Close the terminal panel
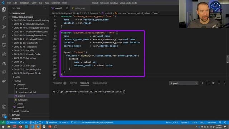 click(x=224, y=83)
